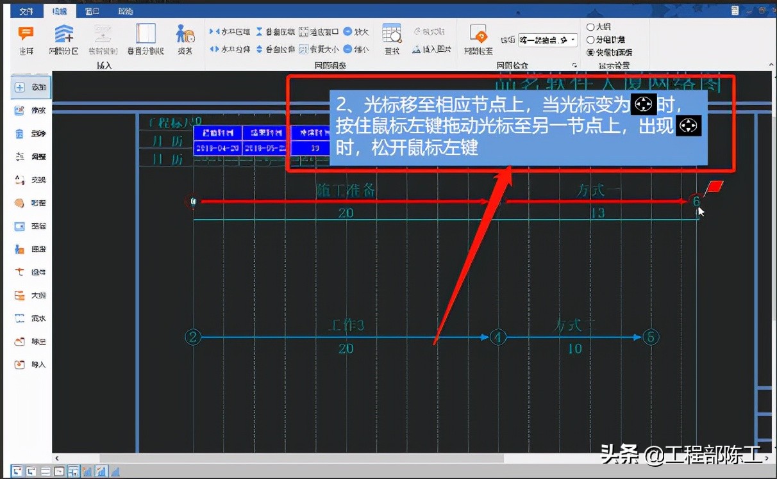Click the network check orange diamond icon
The height and width of the screenshot is (479, 777).
pyautogui.click(x=478, y=33)
